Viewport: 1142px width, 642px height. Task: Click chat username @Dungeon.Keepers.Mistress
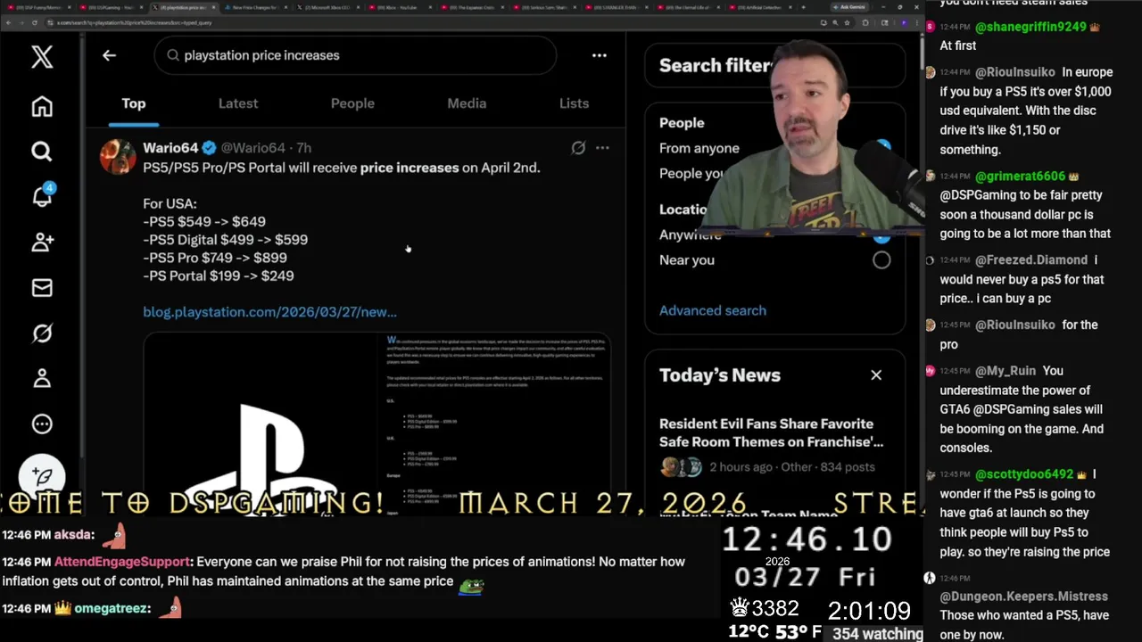click(1024, 597)
